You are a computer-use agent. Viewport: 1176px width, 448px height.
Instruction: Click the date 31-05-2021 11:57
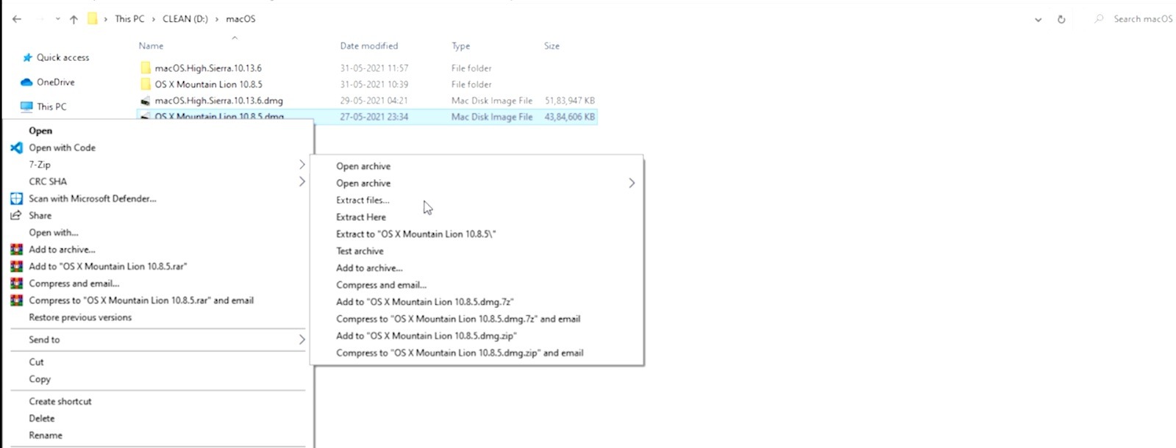coord(374,68)
